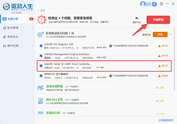
Task: Open settings via hexagon icon
Action: 161,4
